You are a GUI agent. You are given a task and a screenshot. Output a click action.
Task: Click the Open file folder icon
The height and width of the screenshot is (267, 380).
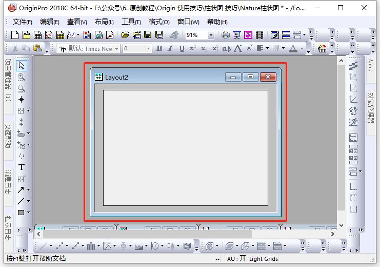125,35
